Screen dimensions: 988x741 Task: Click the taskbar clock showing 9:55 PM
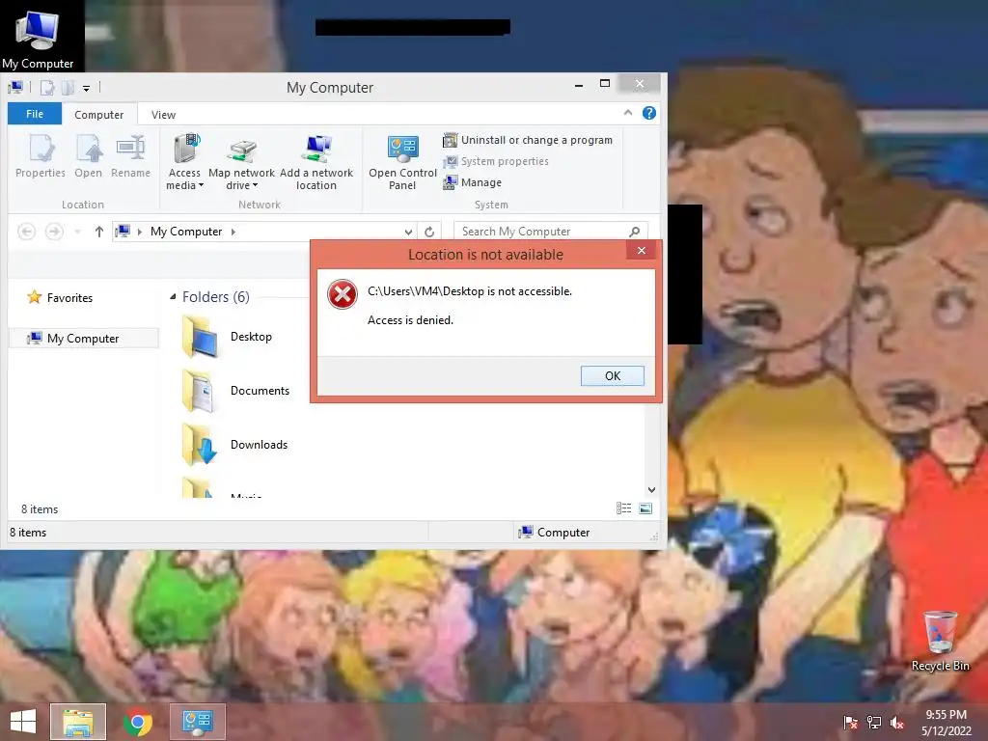(947, 722)
